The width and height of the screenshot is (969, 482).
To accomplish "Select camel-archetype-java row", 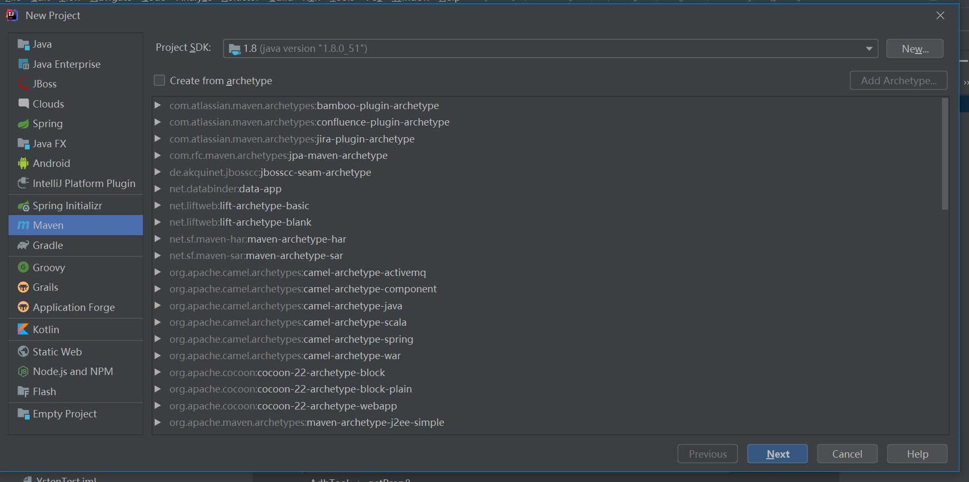I will tap(546, 306).
